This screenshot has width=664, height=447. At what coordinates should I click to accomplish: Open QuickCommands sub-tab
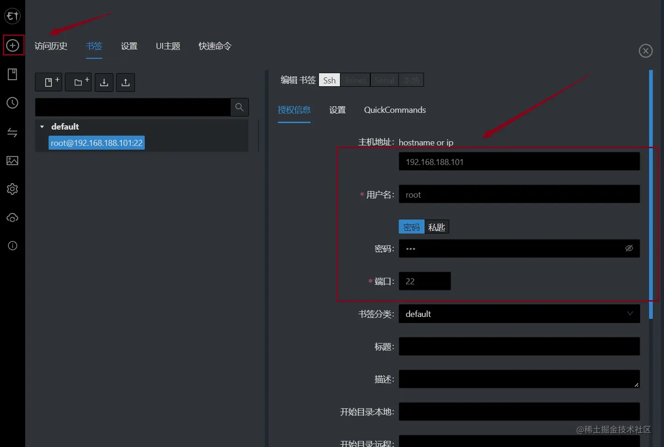pos(395,110)
